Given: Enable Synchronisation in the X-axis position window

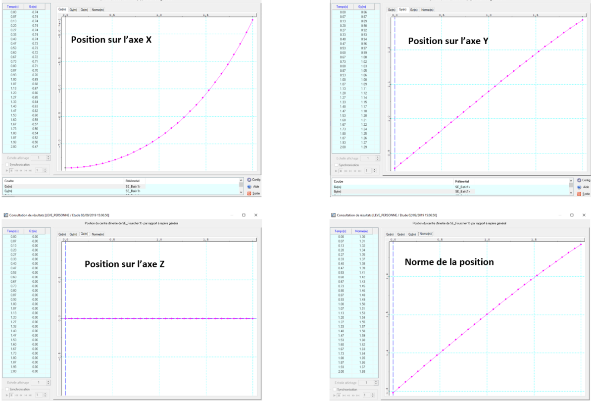Looking at the screenshot, I should pos(7,164).
